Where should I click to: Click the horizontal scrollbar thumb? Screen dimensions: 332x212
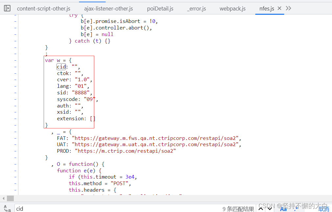pos(11,198)
